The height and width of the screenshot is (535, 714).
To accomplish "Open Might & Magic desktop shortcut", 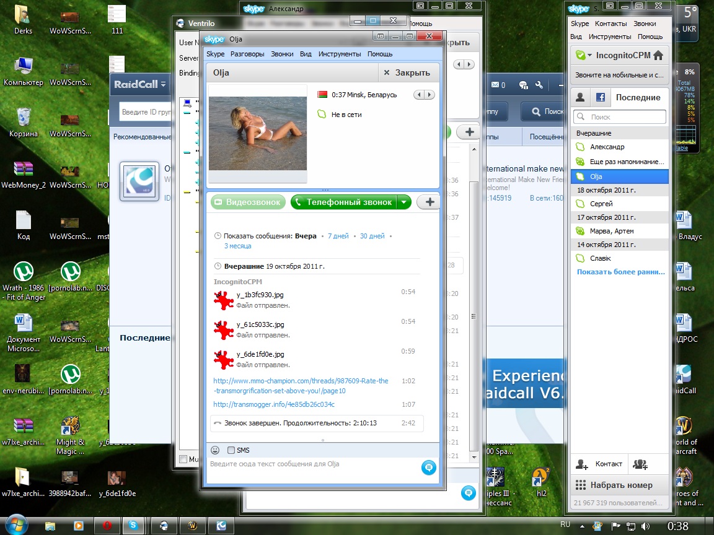I will (x=70, y=436).
